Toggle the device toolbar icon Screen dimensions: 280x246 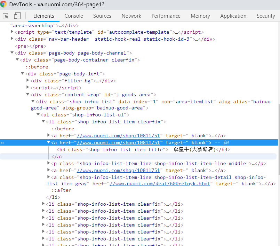[x=17, y=16]
